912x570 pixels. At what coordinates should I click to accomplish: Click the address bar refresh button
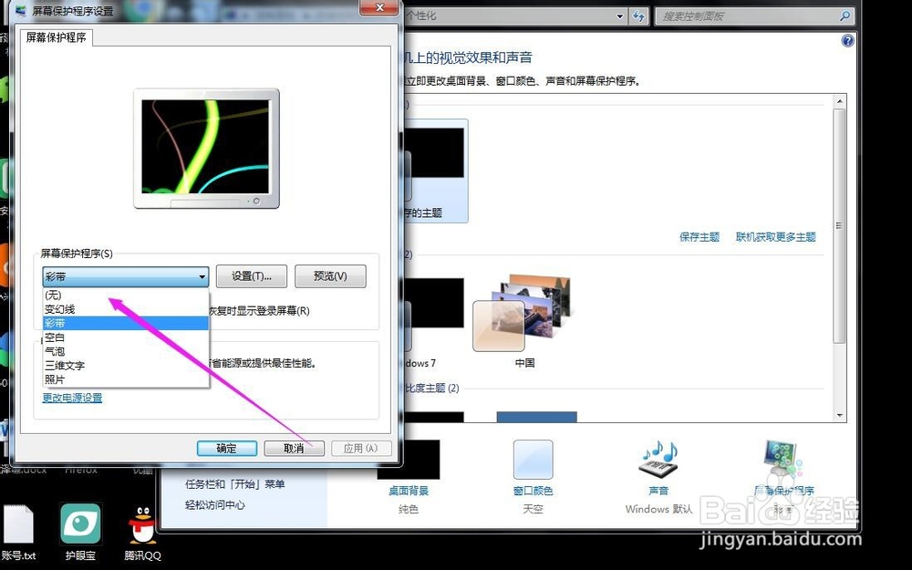coord(638,16)
